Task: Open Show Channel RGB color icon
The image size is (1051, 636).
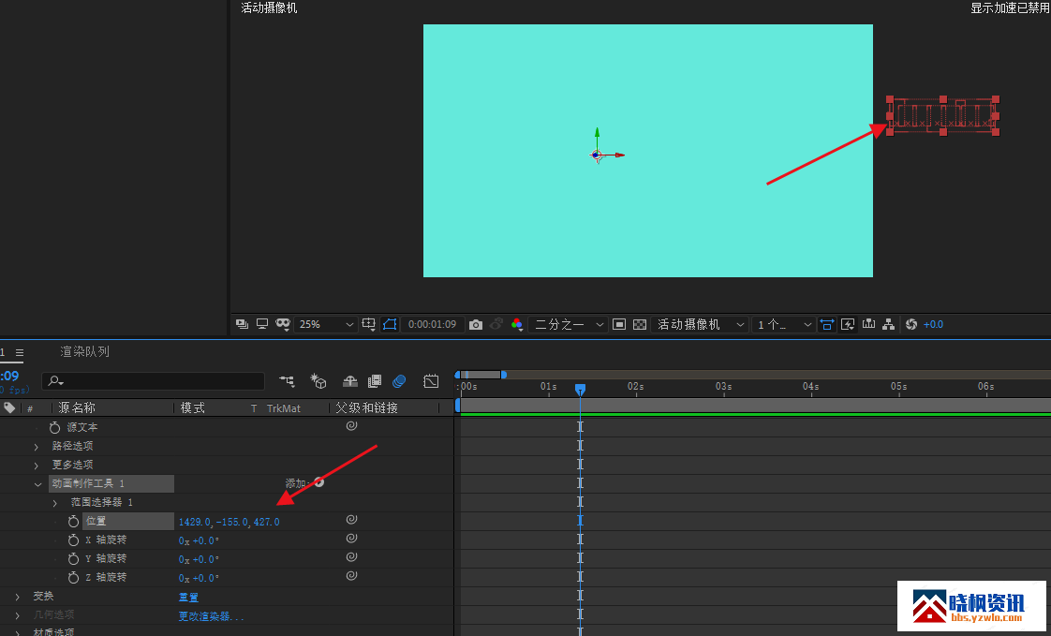Action: [x=517, y=324]
